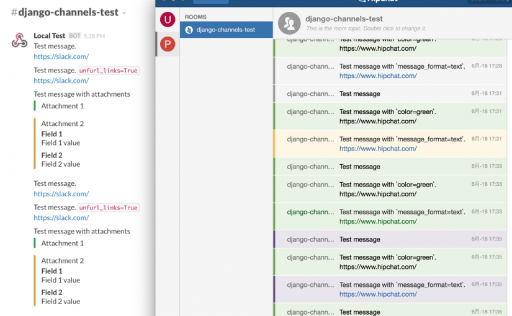Click the room avatar in the HipChat header
The image size is (512, 316).
[289, 24]
